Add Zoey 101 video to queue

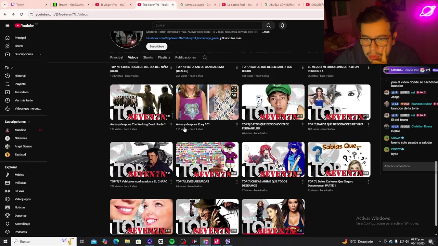[234, 96]
